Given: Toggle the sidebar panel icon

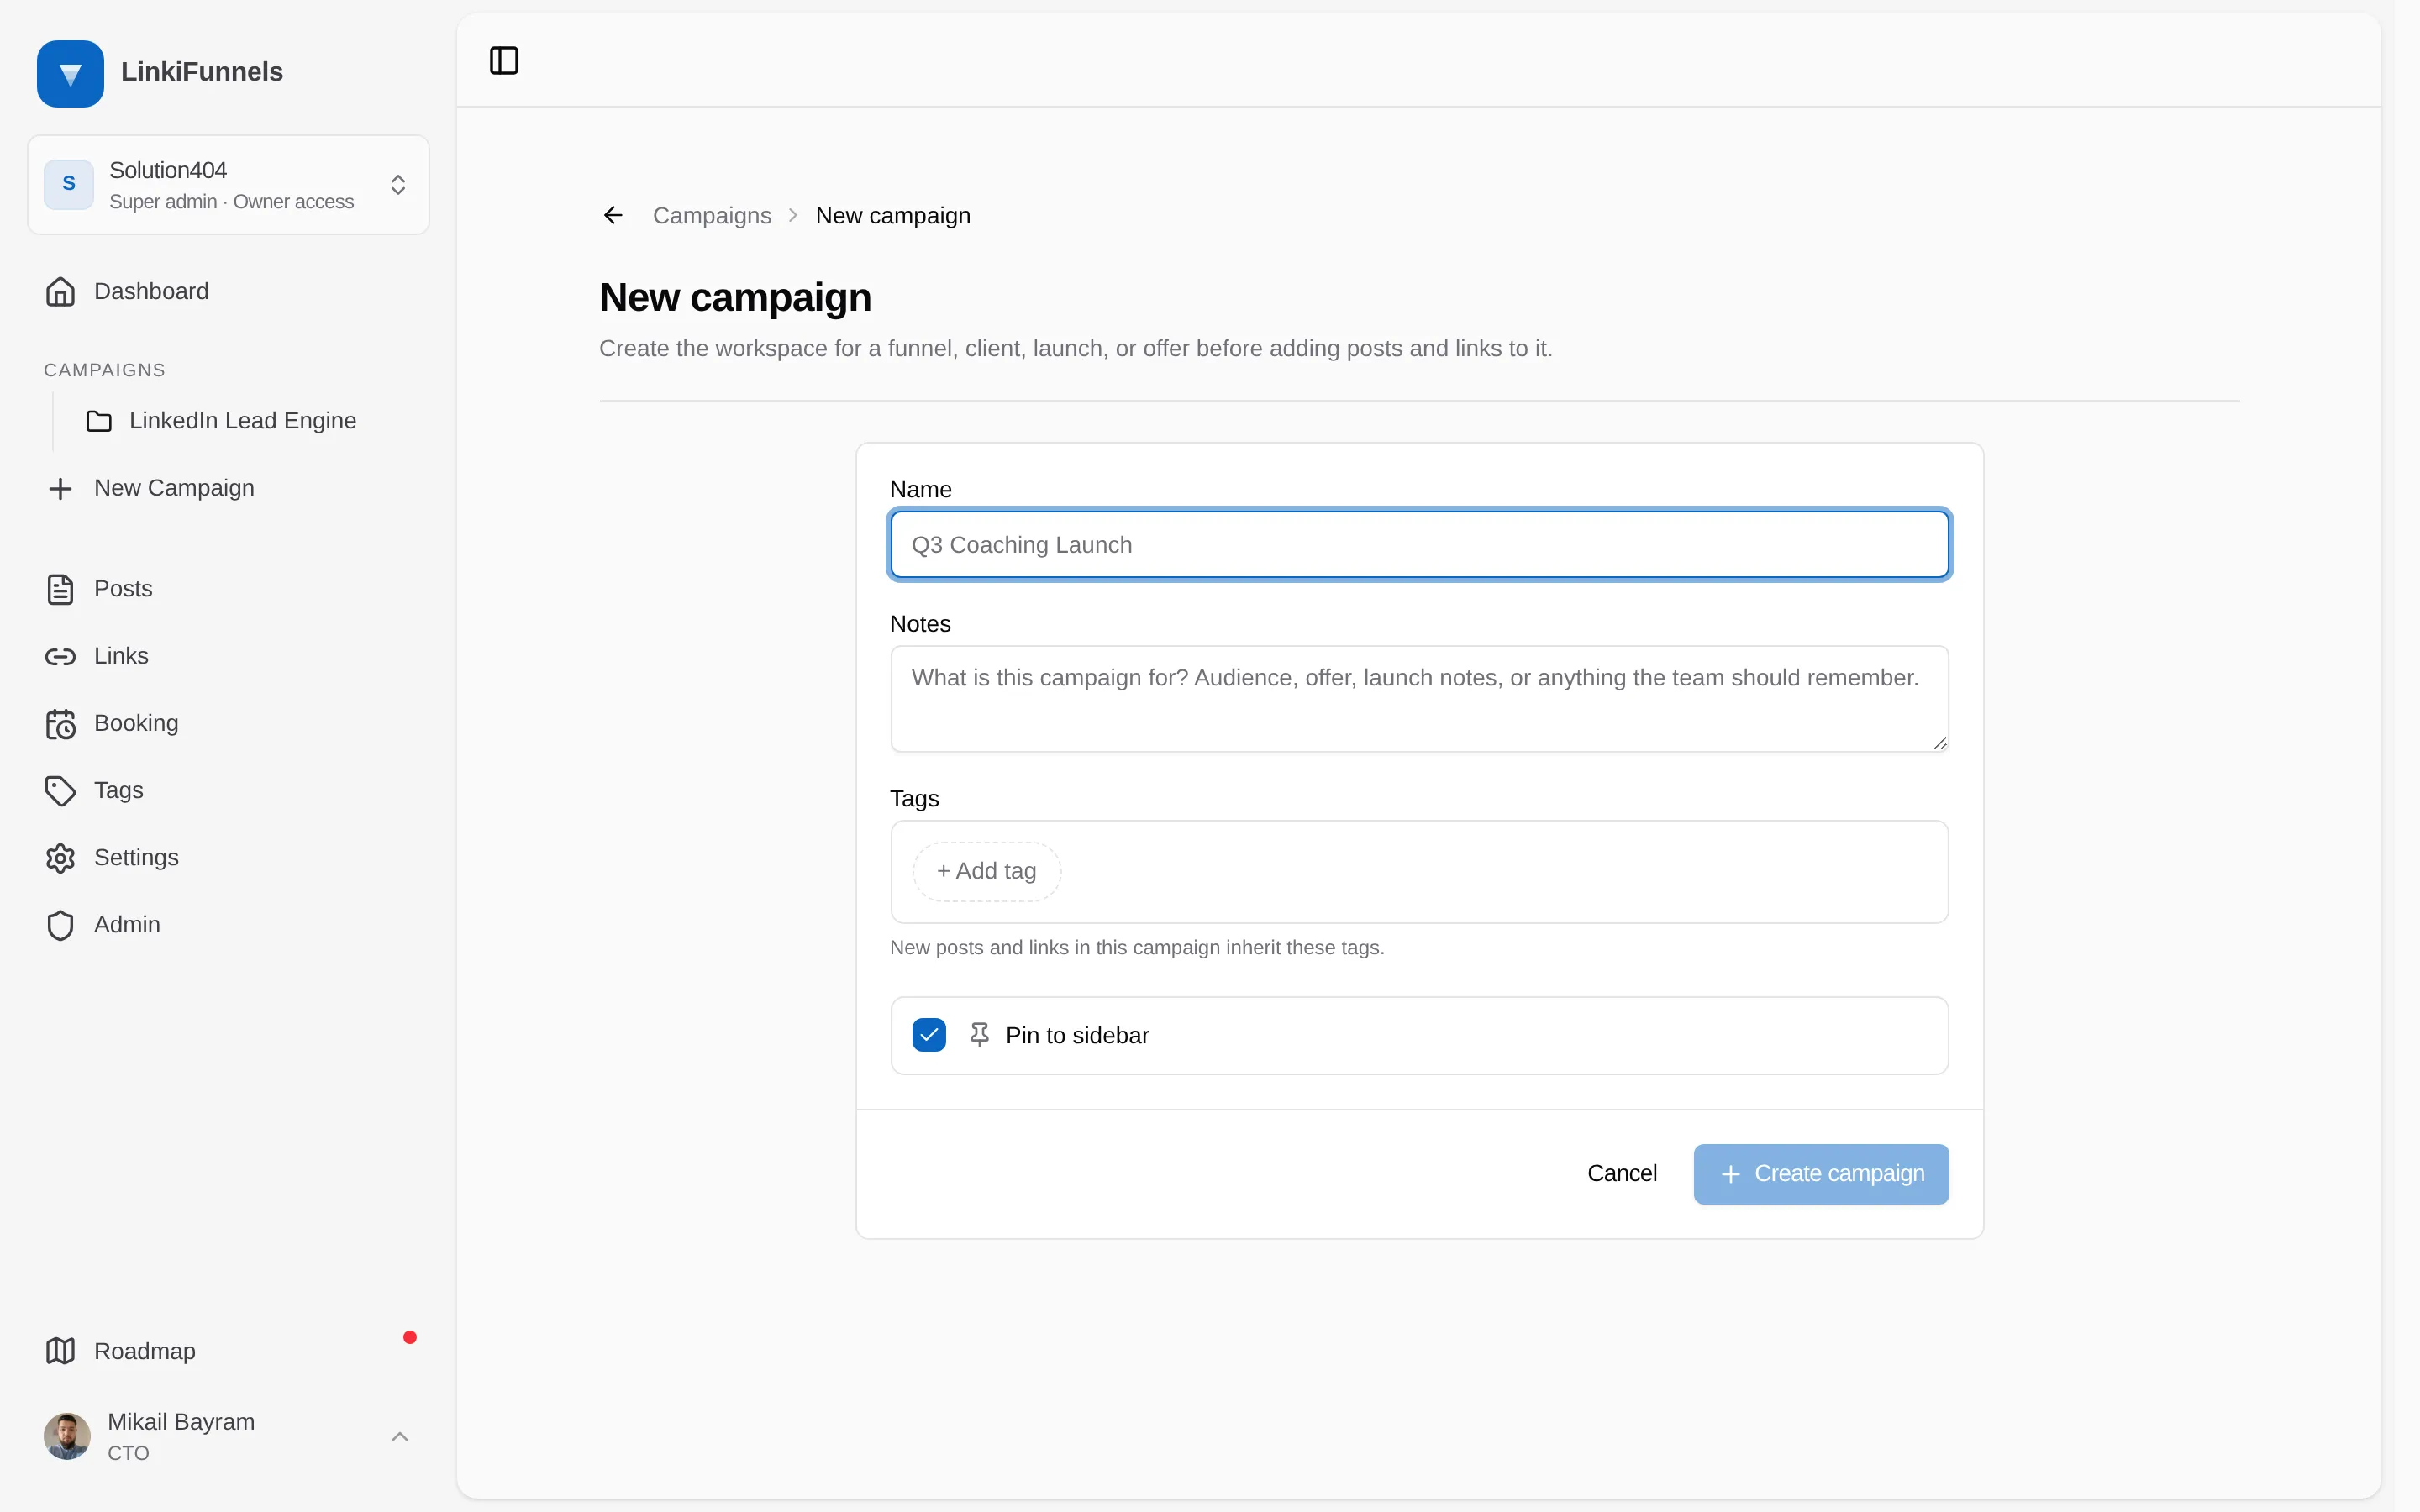Looking at the screenshot, I should click(504, 60).
